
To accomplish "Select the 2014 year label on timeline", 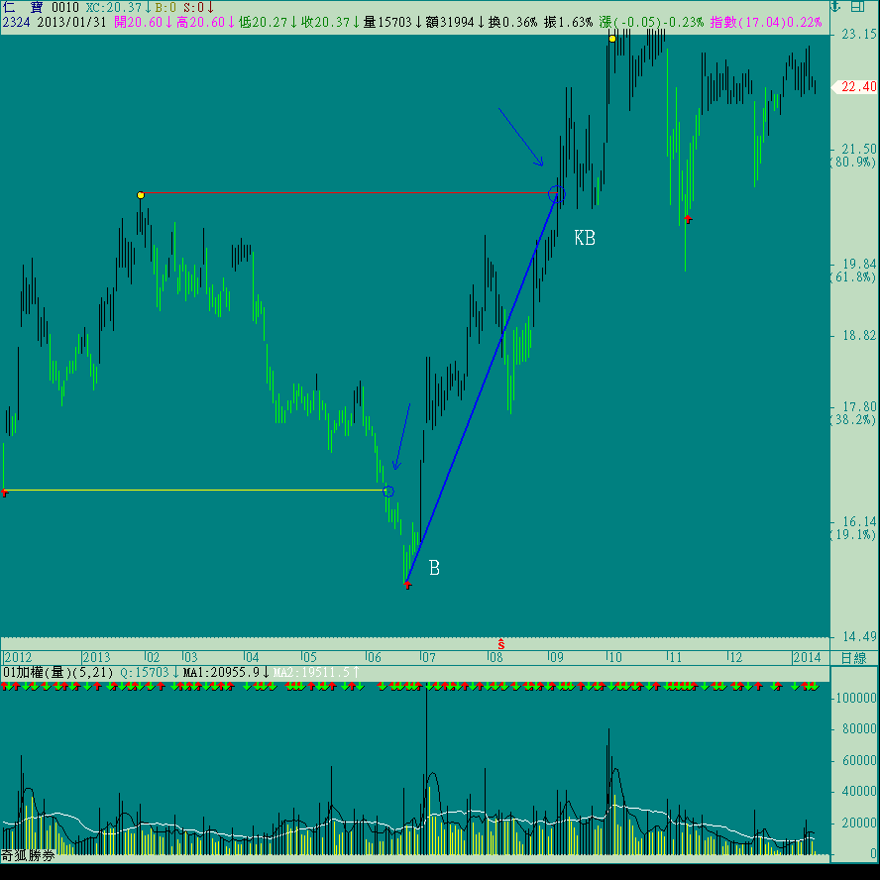I will pos(807,658).
